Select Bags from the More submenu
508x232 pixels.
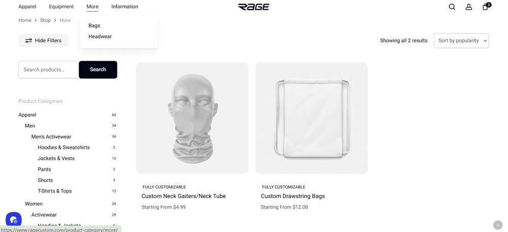click(x=94, y=25)
